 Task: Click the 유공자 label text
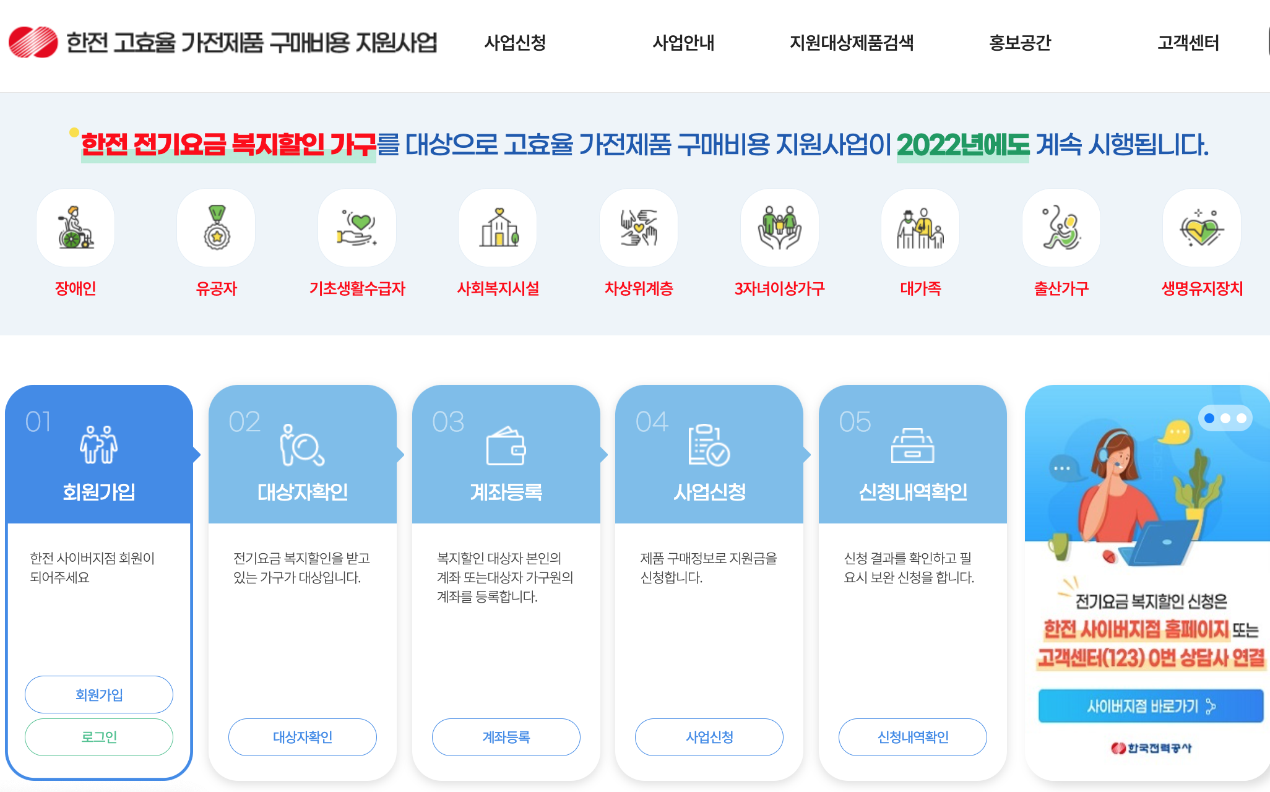[217, 288]
